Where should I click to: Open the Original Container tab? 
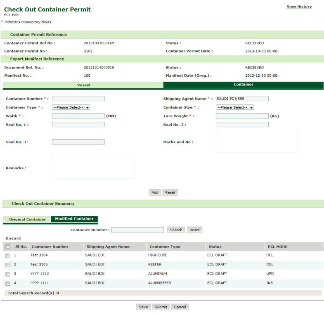27,219
